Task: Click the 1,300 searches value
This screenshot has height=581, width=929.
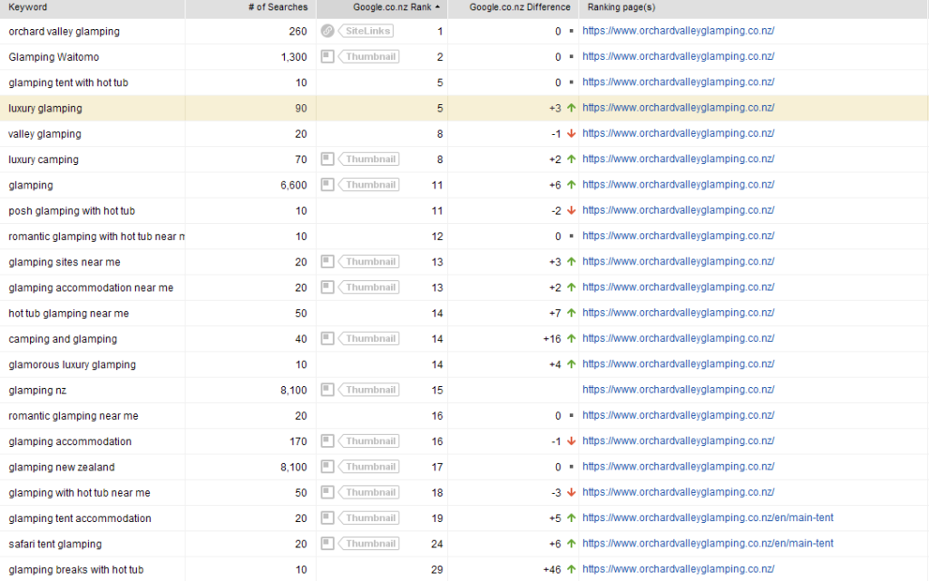Action: click(x=294, y=57)
